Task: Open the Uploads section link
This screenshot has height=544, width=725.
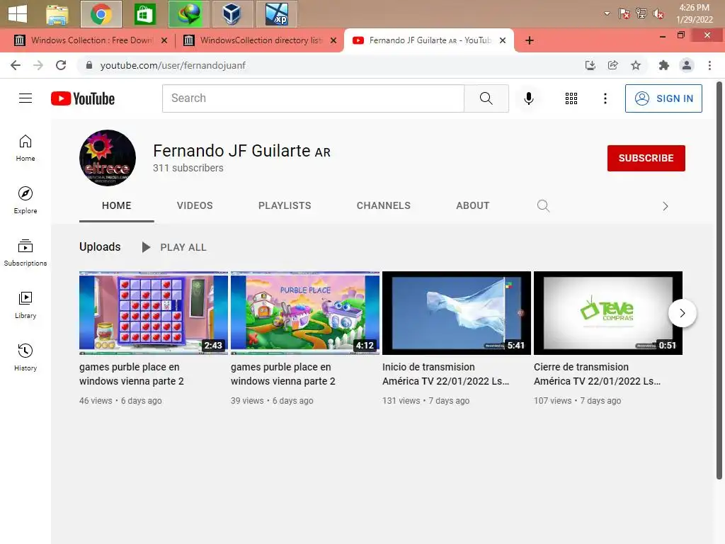Action: (100, 246)
